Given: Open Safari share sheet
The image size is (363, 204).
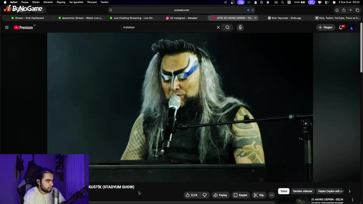Looking at the screenshot, I should pos(344,10).
